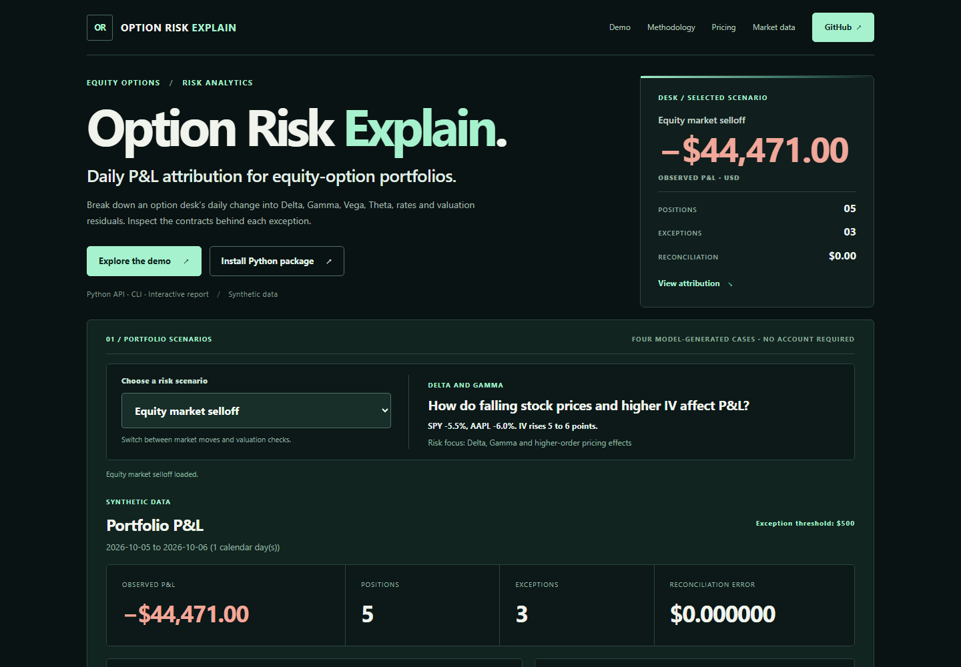This screenshot has width=961, height=667.
Task: Open the risk scenario dropdown
Action: point(256,411)
